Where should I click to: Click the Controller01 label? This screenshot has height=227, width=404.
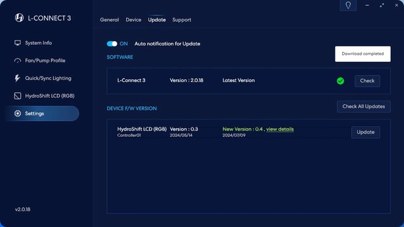pyautogui.click(x=129, y=136)
